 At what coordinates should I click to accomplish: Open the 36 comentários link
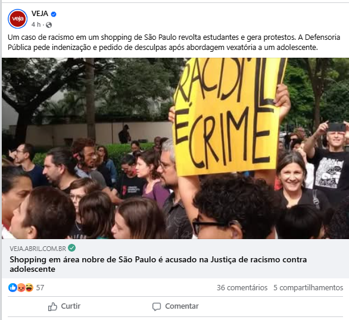tap(242, 287)
